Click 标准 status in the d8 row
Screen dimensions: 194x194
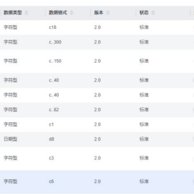[144, 139]
